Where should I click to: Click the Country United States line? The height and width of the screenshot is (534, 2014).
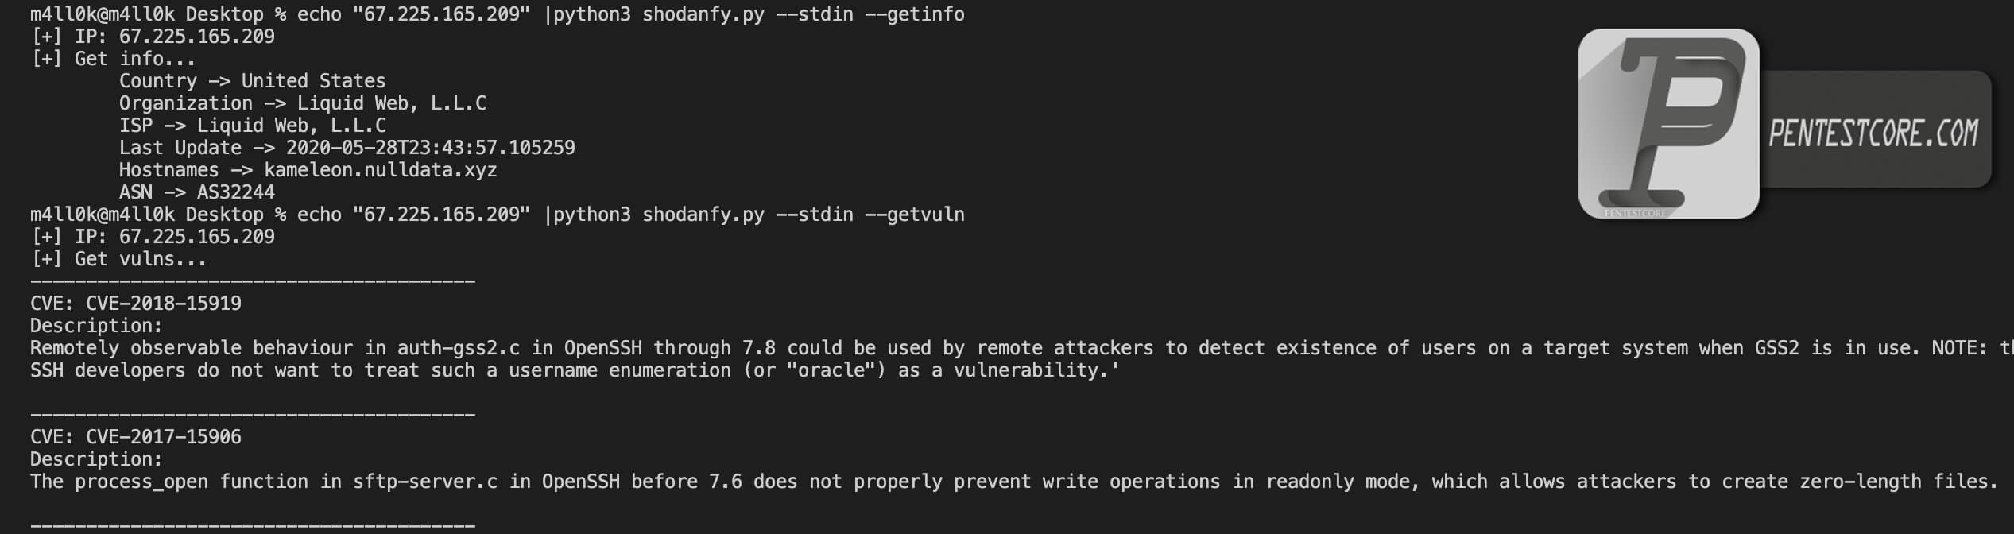pyautogui.click(x=252, y=81)
